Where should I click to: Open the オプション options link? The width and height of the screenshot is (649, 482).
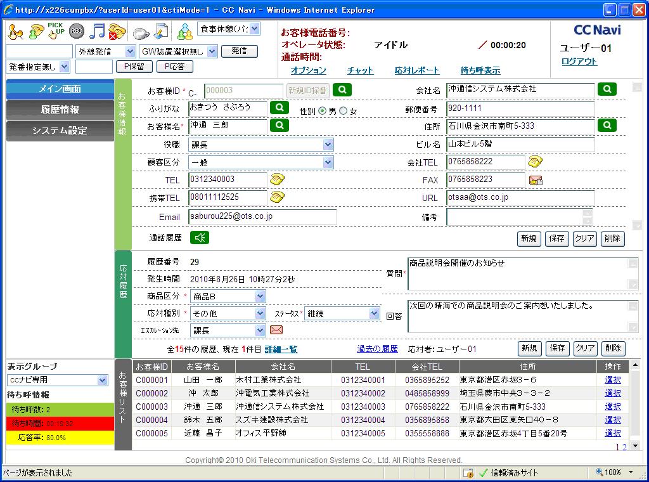click(x=309, y=70)
